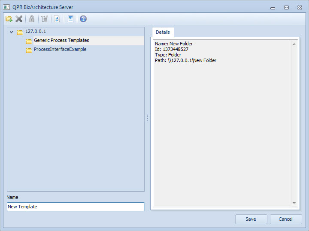The width and height of the screenshot is (309, 231).
Task: Click the 127.0.0.1 server folder icon
Action: [20, 32]
